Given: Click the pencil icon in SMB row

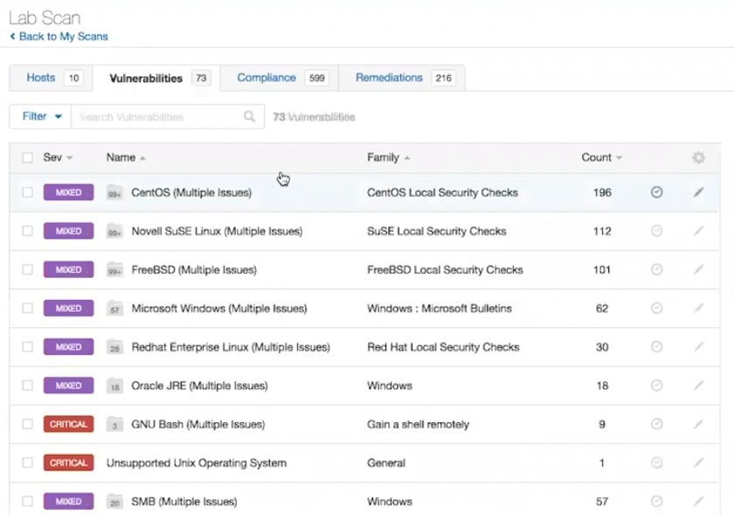Looking at the screenshot, I should click(698, 501).
